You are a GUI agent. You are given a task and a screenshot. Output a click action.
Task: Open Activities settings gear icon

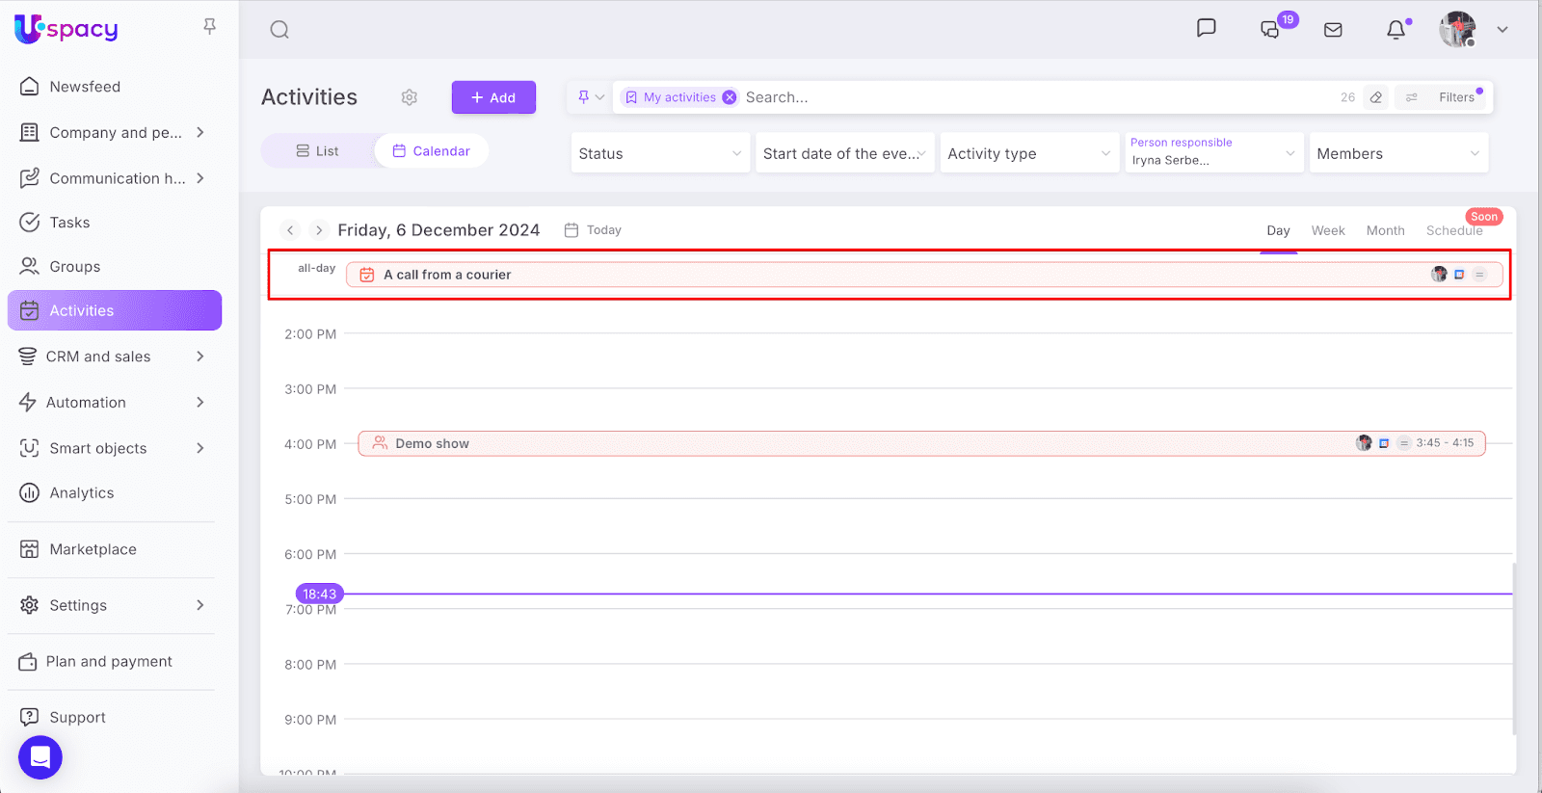click(410, 97)
